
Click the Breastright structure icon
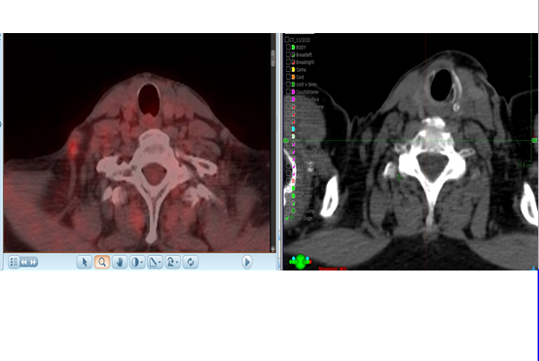pyautogui.click(x=293, y=62)
